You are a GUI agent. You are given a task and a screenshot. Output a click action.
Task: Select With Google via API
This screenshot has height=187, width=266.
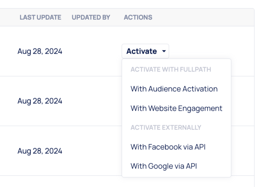click(x=163, y=166)
